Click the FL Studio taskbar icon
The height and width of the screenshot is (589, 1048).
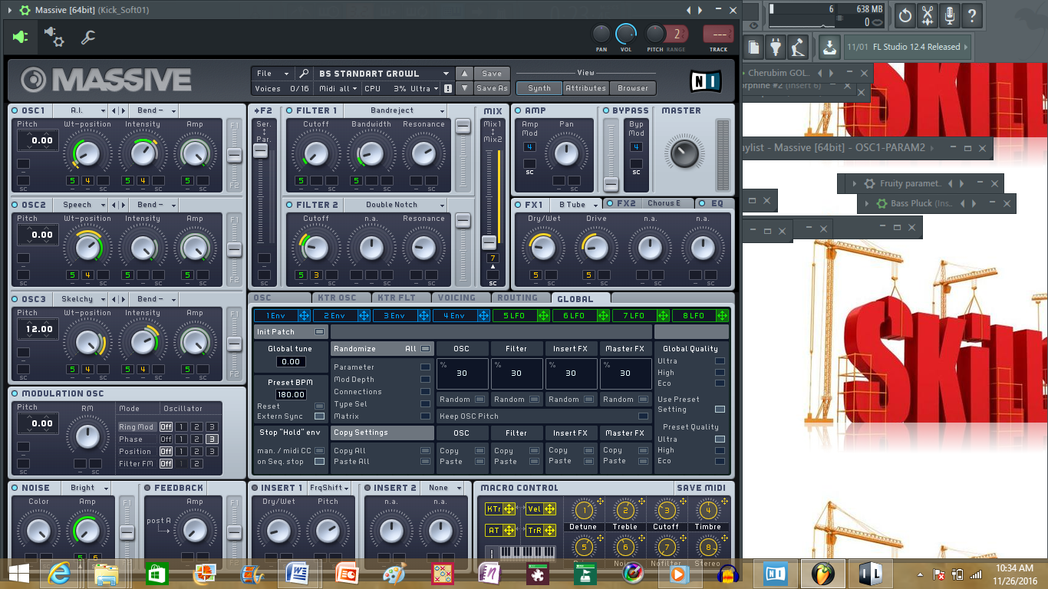coord(824,574)
